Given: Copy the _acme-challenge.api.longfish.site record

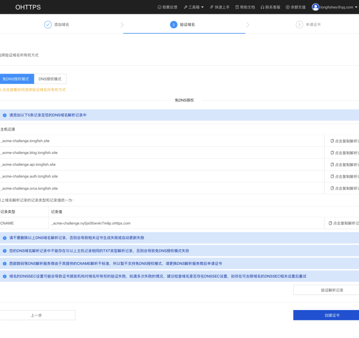Looking at the screenshot, I should coord(344,165).
